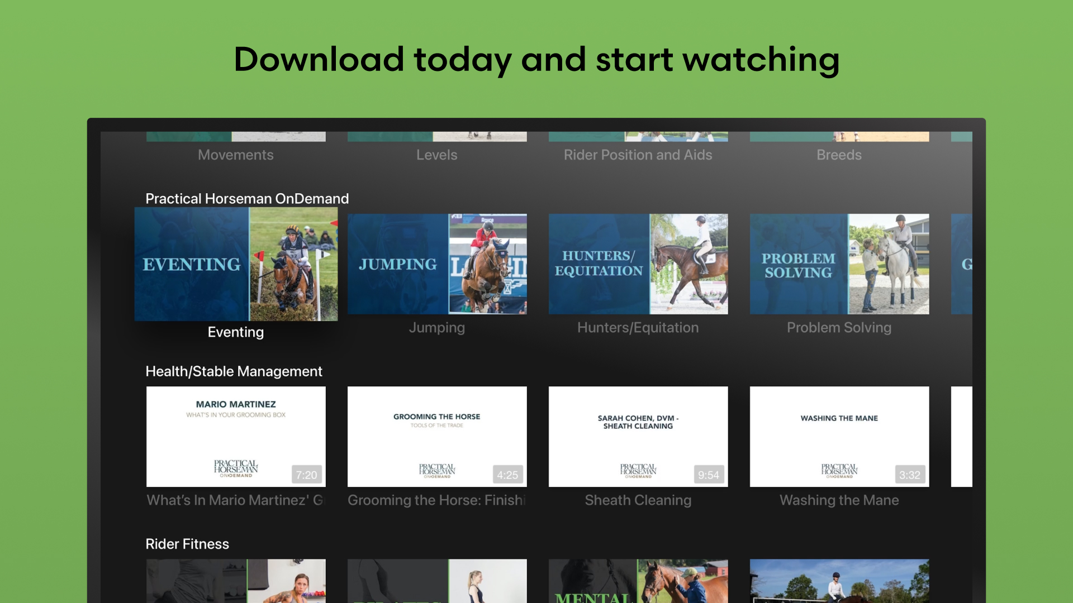Play Grooming the Horse Tools of the Trade video
The height and width of the screenshot is (603, 1073).
click(437, 437)
